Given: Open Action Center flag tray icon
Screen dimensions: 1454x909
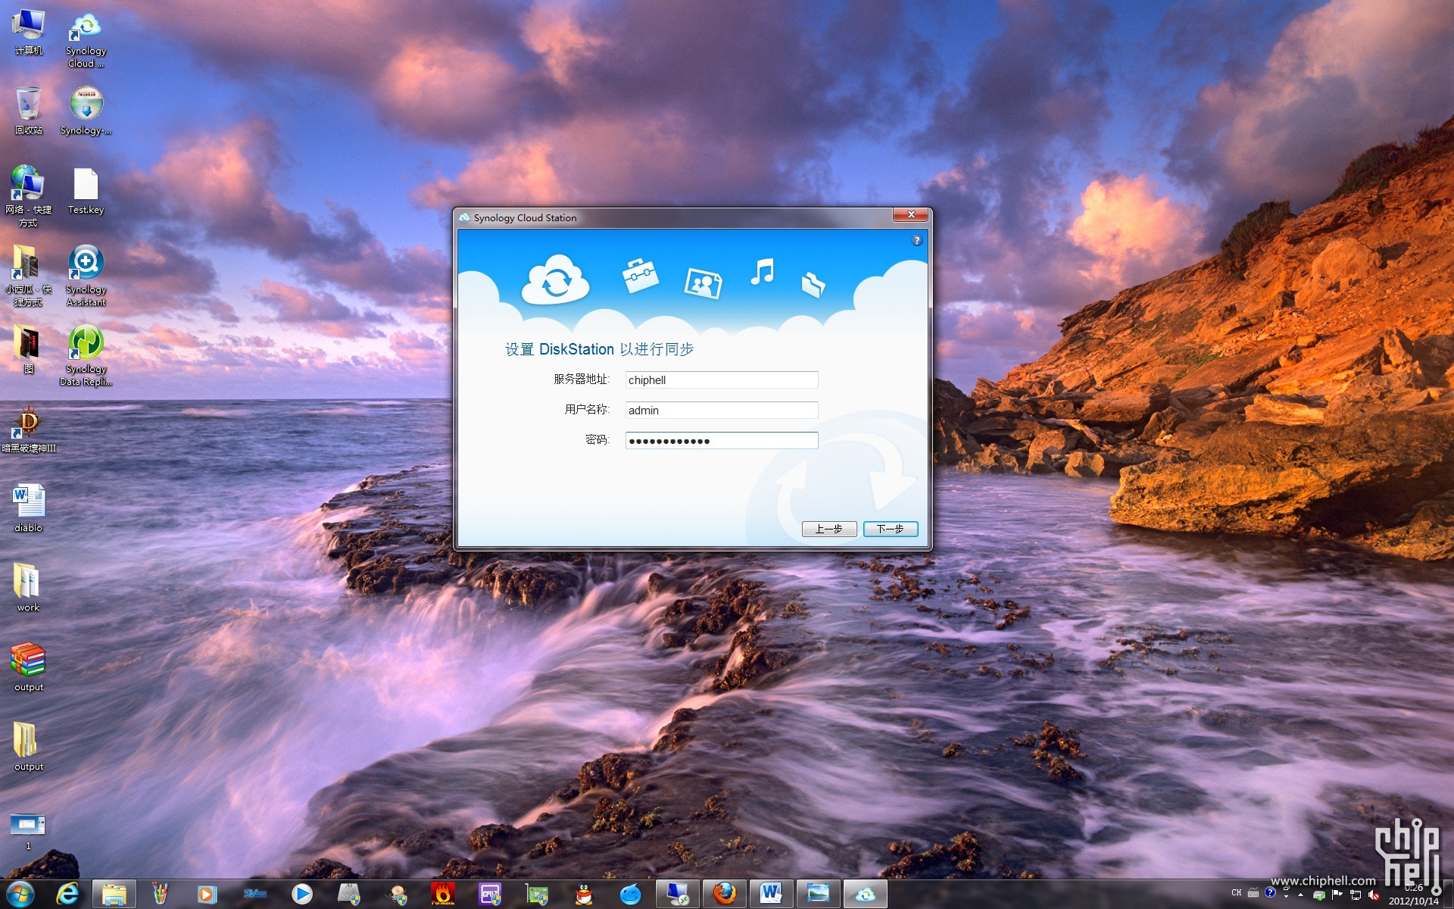Looking at the screenshot, I should tap(1337, 895).
